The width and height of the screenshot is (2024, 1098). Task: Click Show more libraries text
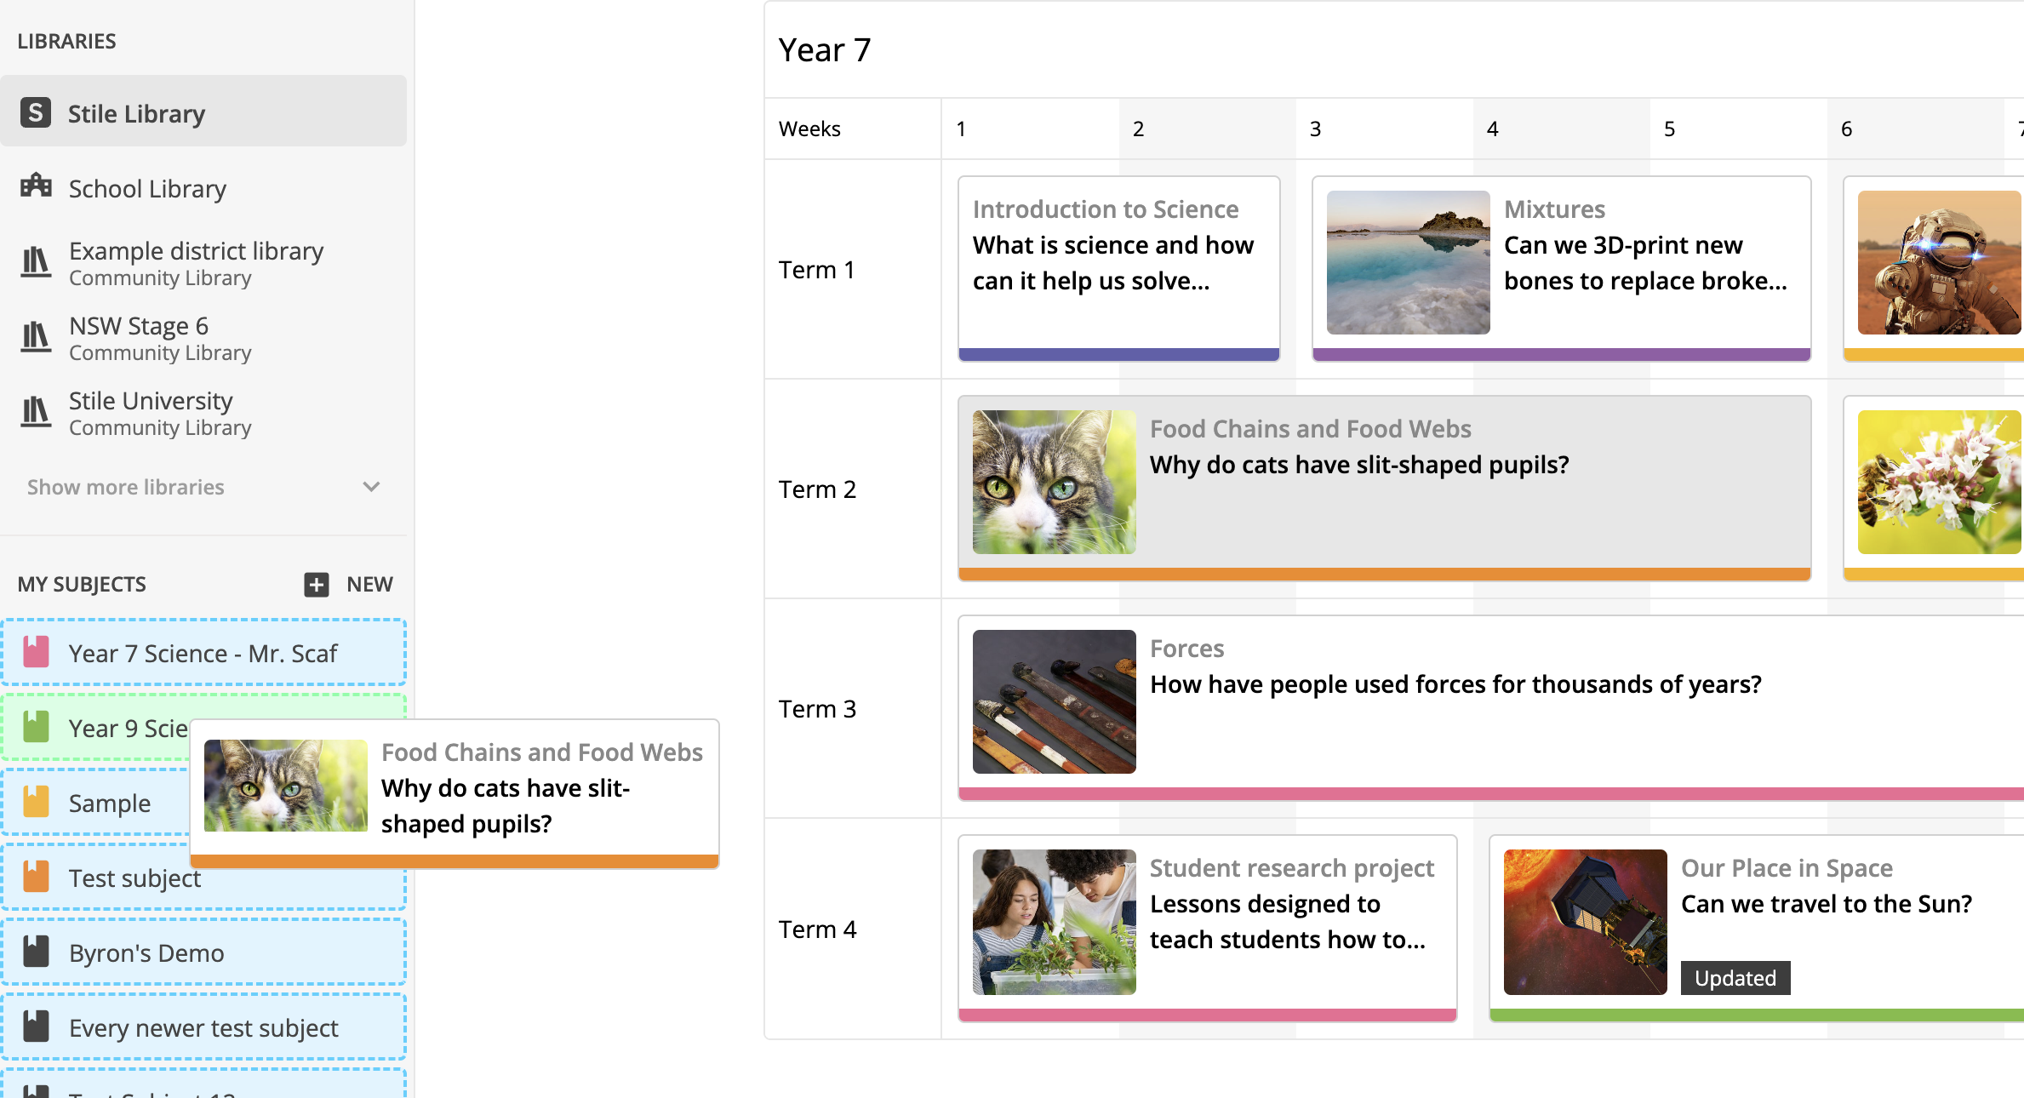126,487
